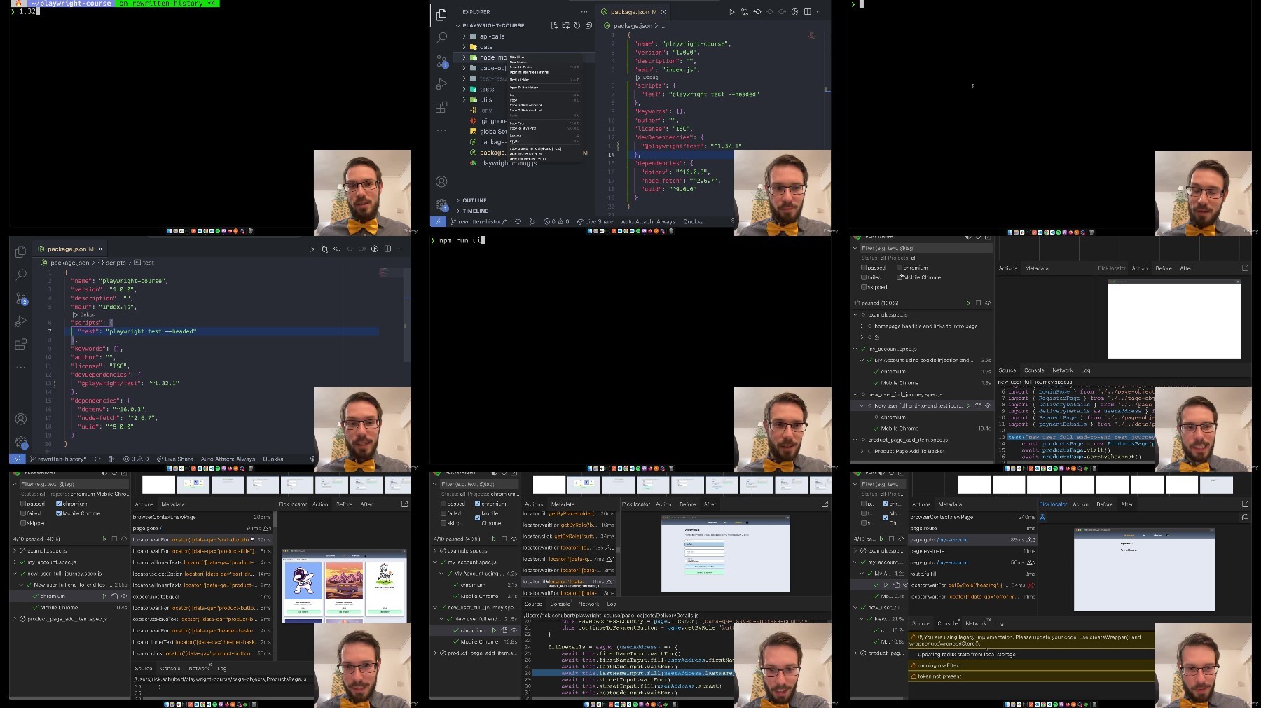The width and height of the screenshot is (1261, 708).
Task: Open Run and Debug in VS Code frame without Explorer
Action: (x=21, y=321)
